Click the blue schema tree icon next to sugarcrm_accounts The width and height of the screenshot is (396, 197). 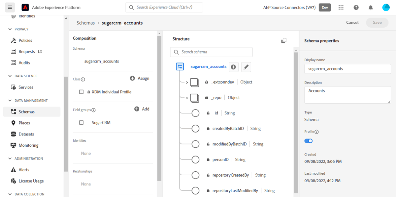point(180,66)
